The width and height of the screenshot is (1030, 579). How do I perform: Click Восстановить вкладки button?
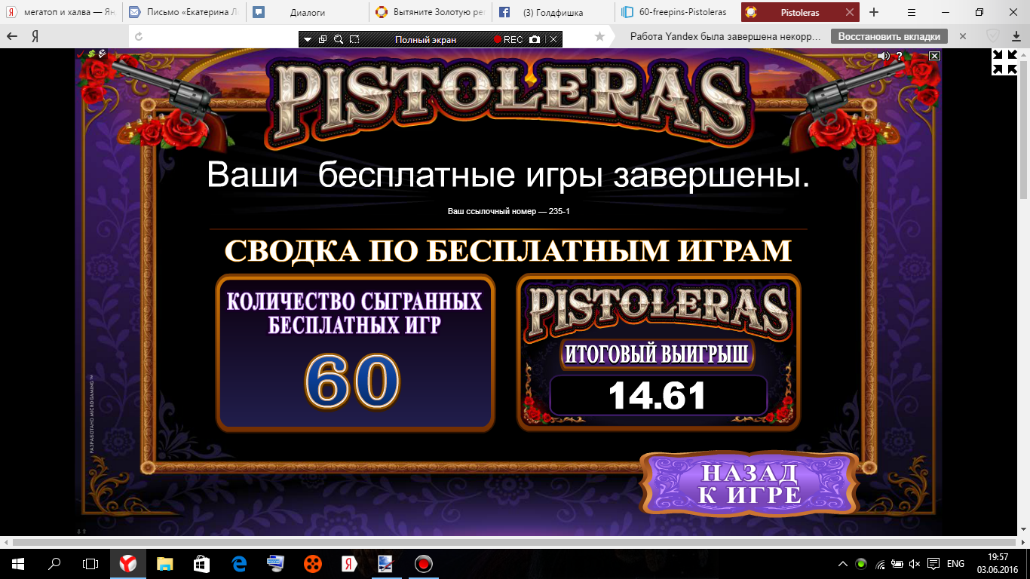[x=889, y=36]
